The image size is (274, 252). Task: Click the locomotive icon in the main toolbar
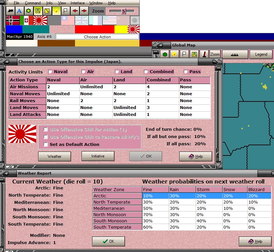pyautogui.click(x=11, y=11)
